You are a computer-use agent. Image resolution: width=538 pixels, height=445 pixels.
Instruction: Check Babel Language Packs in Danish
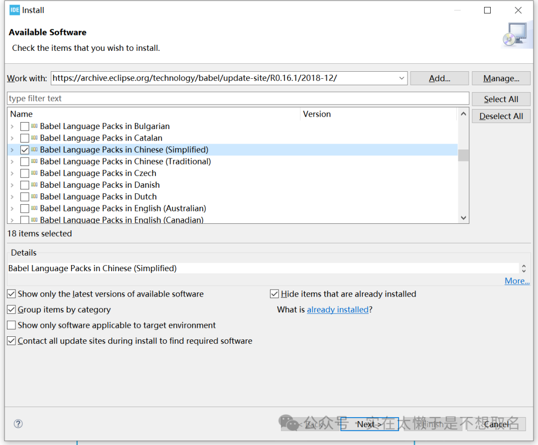[25, 185]
